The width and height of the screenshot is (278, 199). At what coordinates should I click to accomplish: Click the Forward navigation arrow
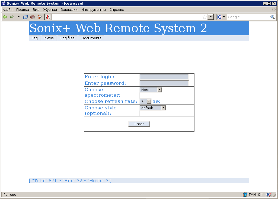click(x=12, y=17)
